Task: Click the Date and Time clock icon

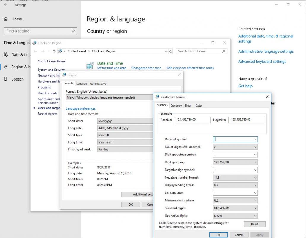Action: click(x=90, y=65)
